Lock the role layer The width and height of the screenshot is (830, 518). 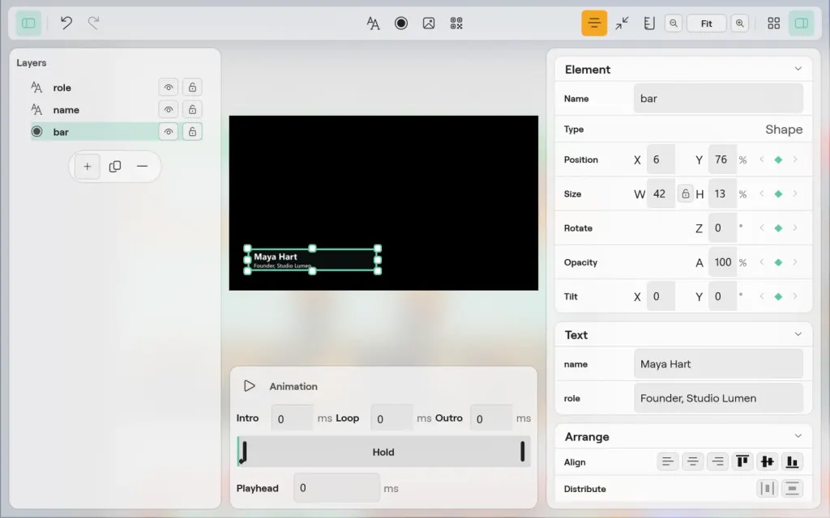pyautogui.click(x=192, y=87)
